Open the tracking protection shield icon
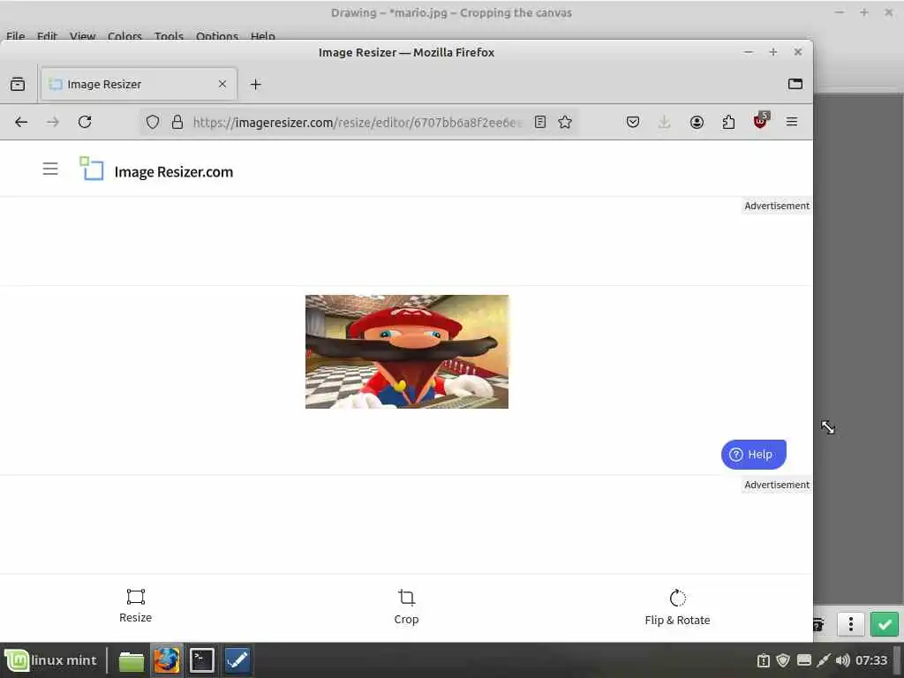 tap(152, 122)
